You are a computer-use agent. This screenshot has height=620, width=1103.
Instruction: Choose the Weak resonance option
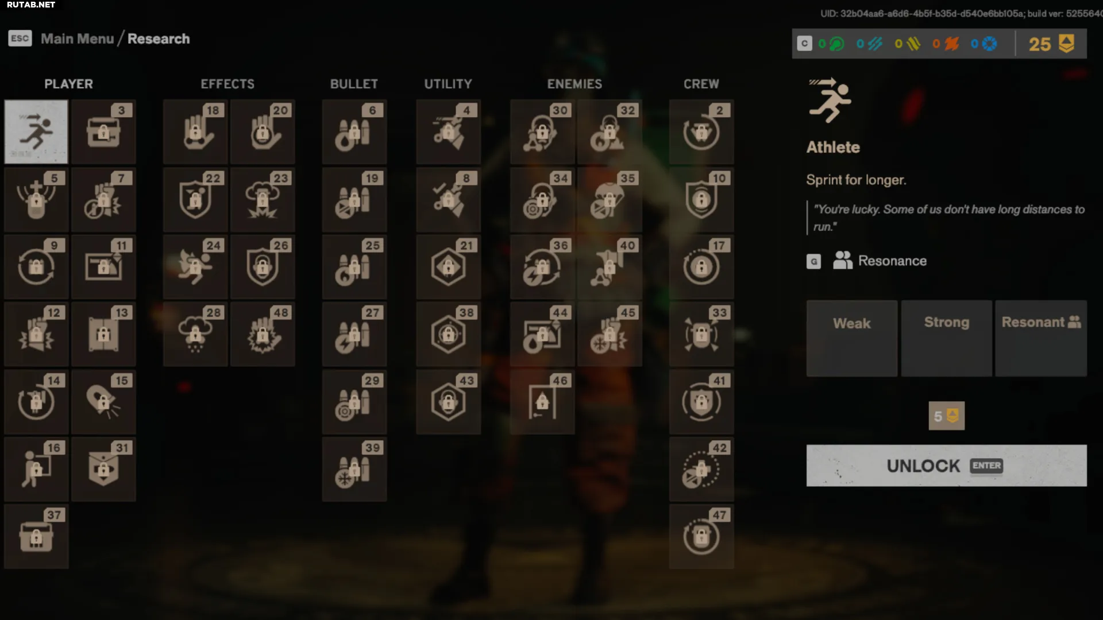point(852,339)
